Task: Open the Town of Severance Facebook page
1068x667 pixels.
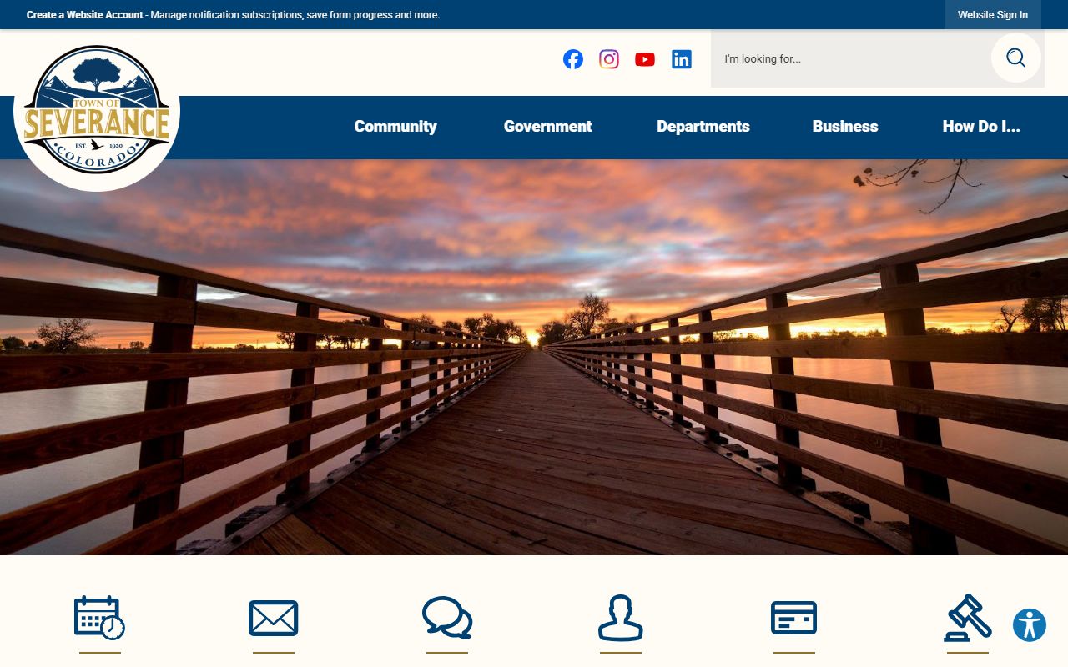Action: [x=572, y=59]
